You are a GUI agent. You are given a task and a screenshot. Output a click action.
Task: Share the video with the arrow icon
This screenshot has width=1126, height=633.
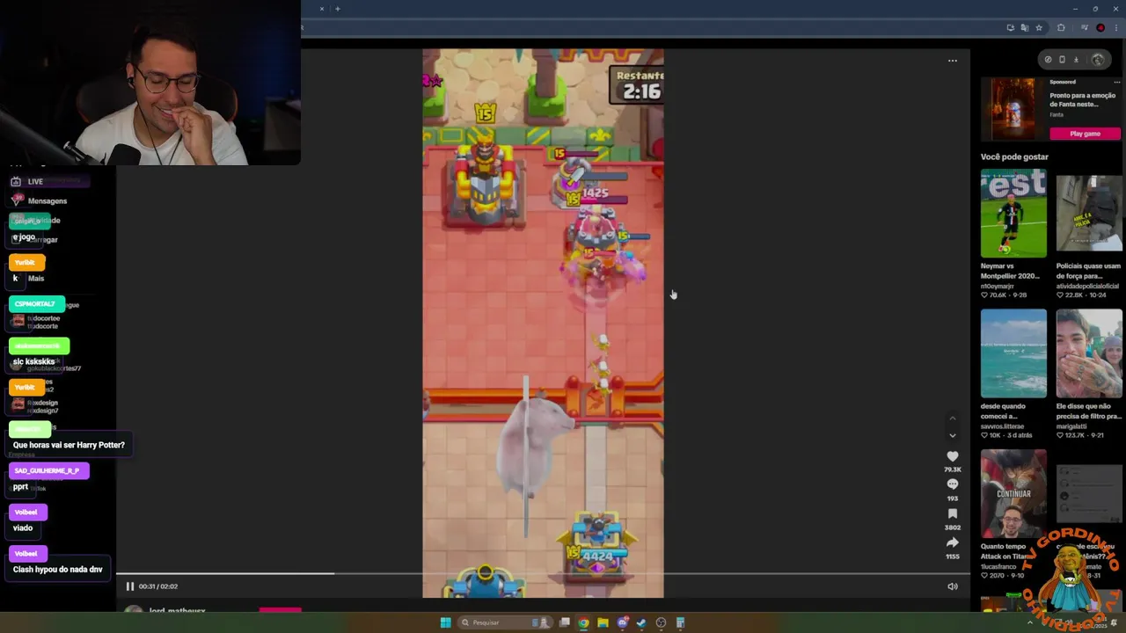(x=952, y=542)
